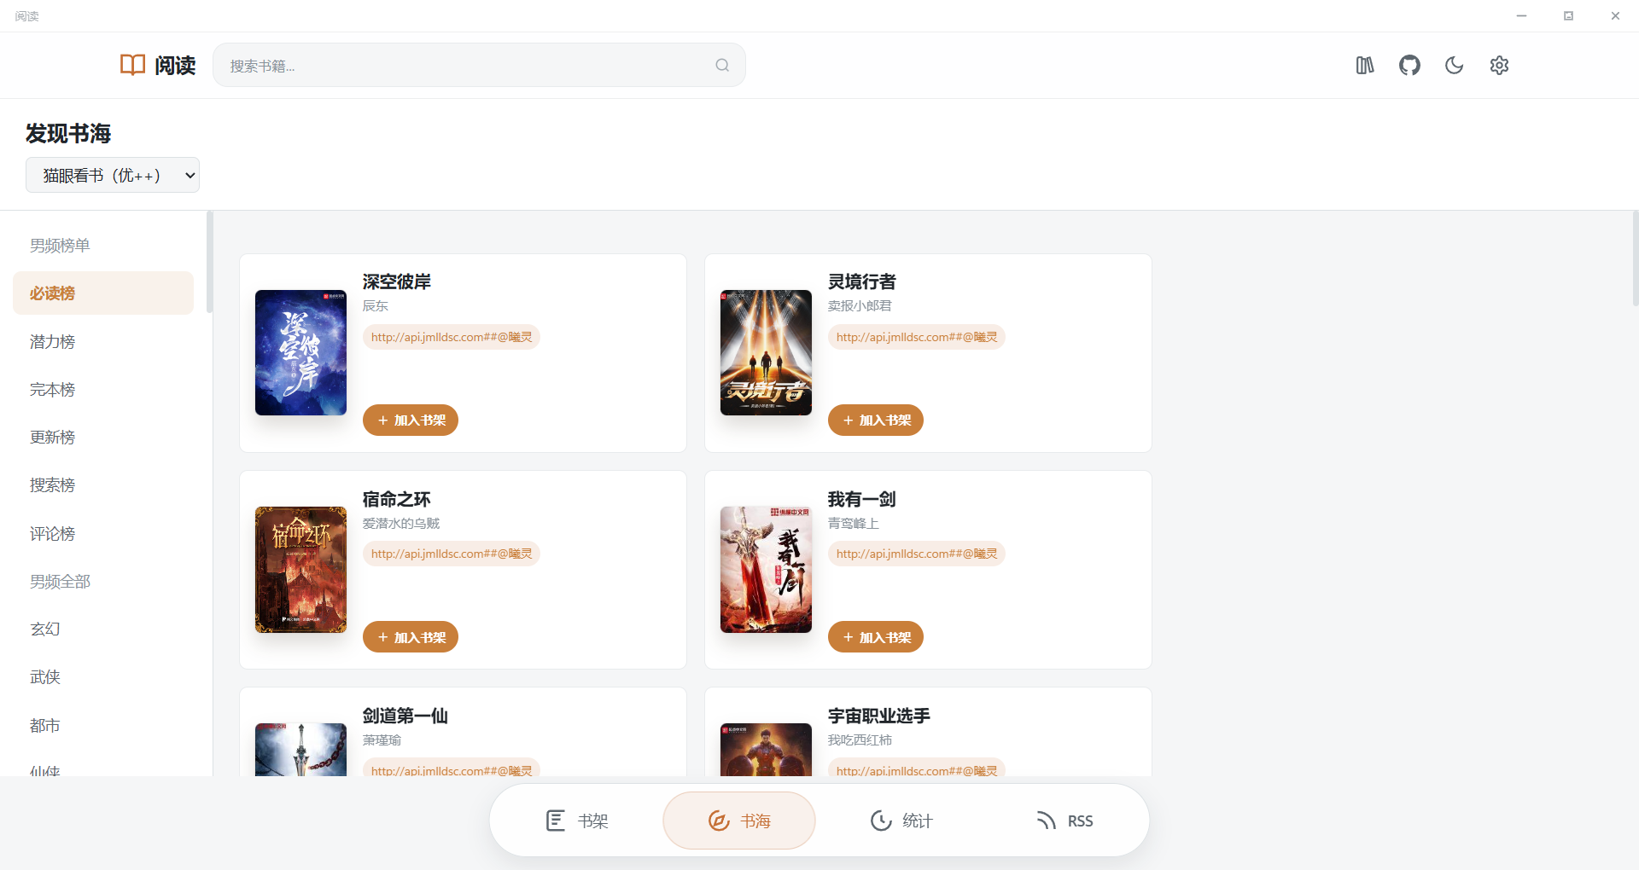This screenshot has height=870, width=1639.
Task: Open settings gear icon
Action: (1499, 65)
